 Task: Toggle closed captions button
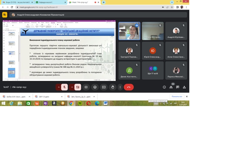point(86,87)
